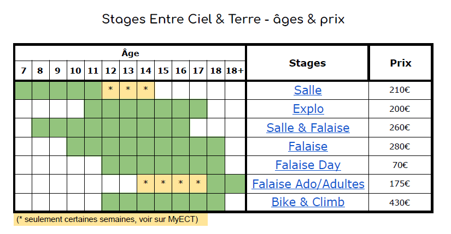Select the age 7 column header

[24, 70]
